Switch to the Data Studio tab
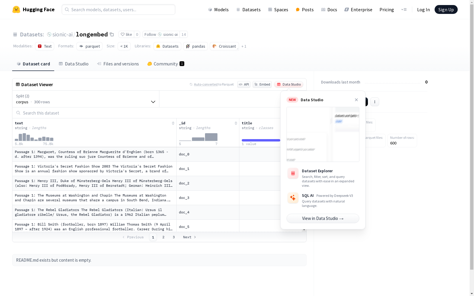 click(73, 64)
